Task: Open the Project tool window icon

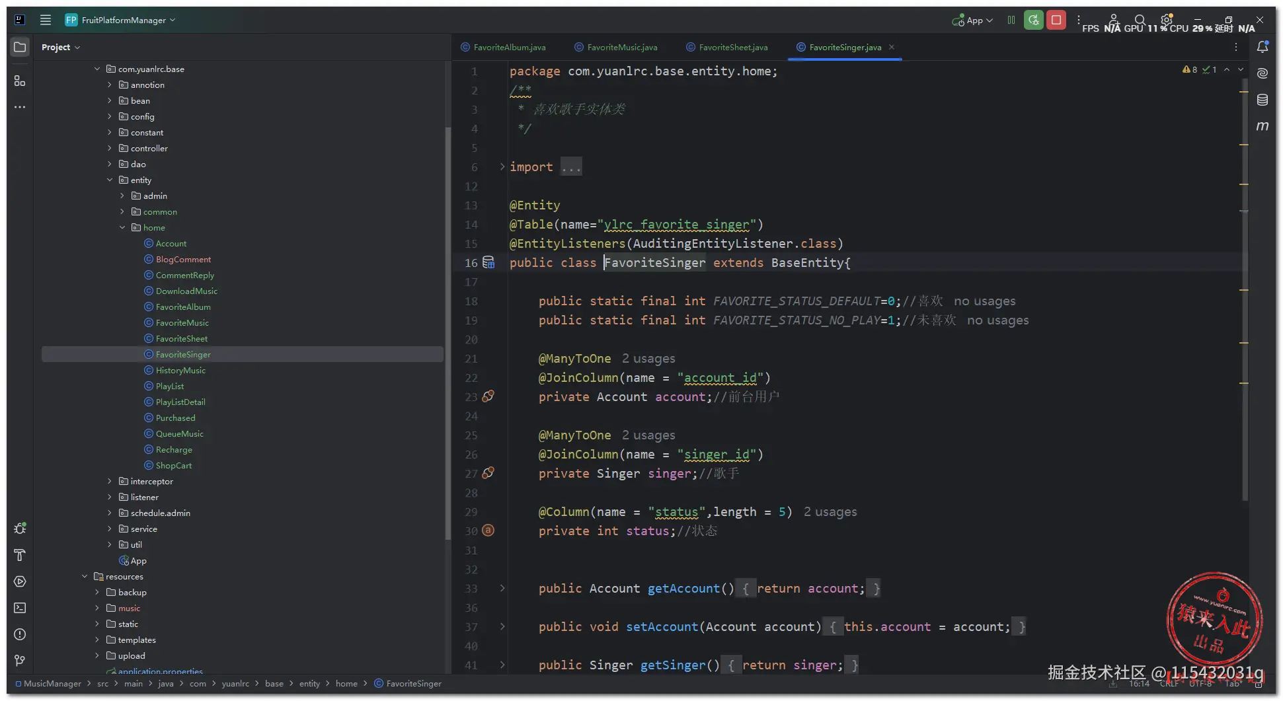Action: coord(20,47)
